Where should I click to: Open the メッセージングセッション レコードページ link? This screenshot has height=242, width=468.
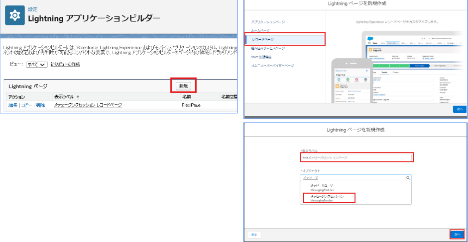coord(88,105)
